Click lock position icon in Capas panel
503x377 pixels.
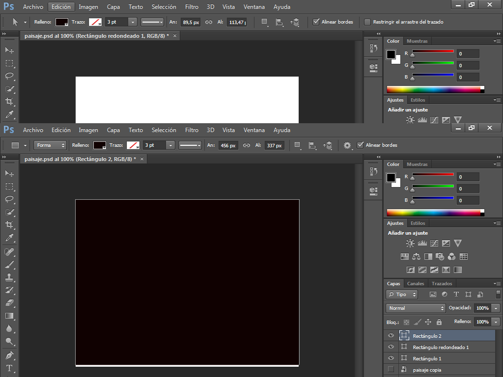(428, 322)
